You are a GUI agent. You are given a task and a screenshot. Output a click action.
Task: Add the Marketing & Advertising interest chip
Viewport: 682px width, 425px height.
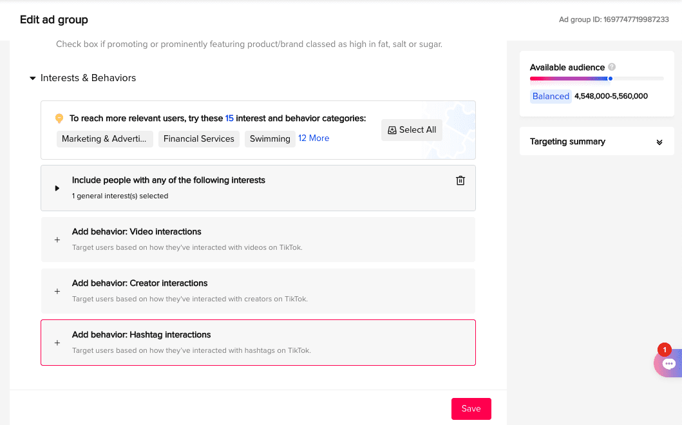pos(104,138)
